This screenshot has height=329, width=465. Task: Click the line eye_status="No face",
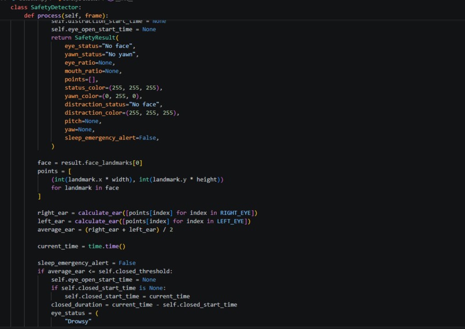click(100, 46)
